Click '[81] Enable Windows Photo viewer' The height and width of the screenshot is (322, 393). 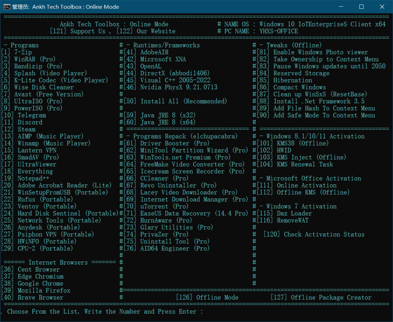[312, 52]
